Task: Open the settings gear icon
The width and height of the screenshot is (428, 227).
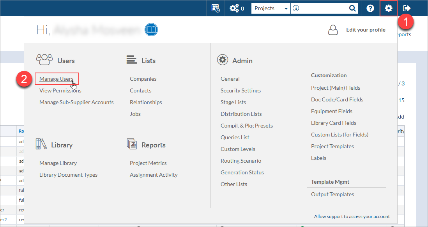Action: (388, 8)
